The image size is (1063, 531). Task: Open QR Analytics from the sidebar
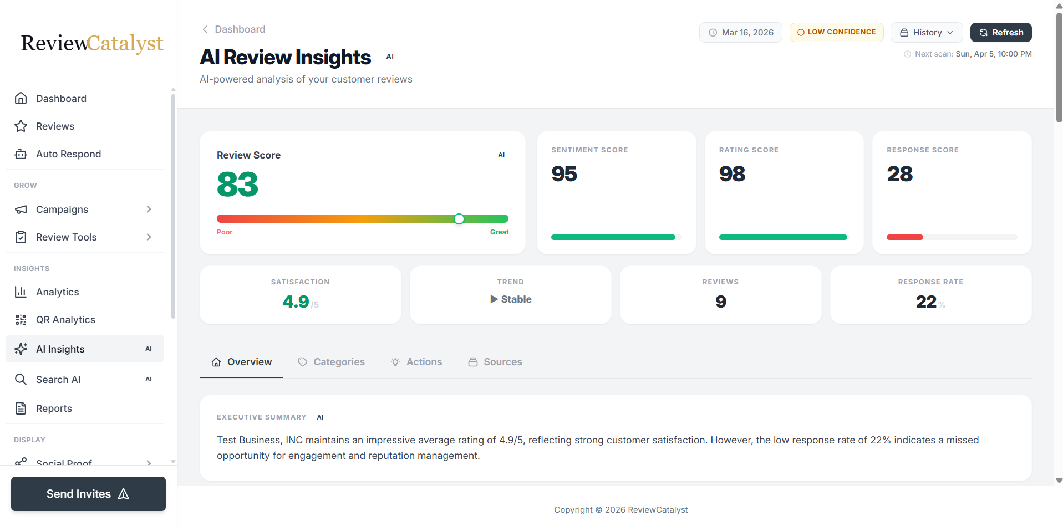click(65, 319)
